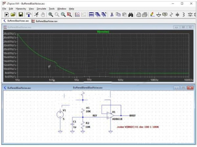Open the Simulate menu
Screen dimensions: 197x147
(41, 9)
